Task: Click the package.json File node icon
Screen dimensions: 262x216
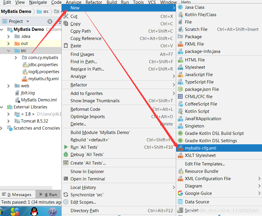Action: 180,89
